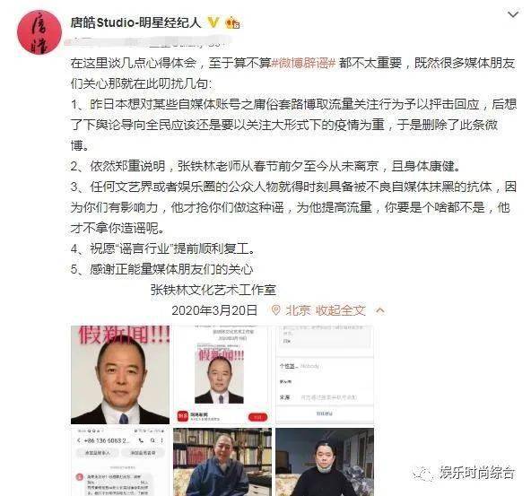Open 唐皓Studio-明星经纪人 username link
Screen dimensions: 531x496
[135, 22]
